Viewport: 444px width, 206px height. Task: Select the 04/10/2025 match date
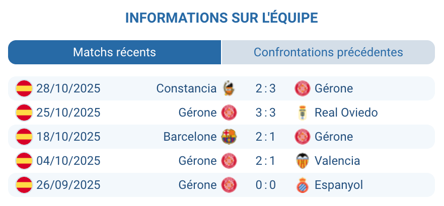pos(68,161)
